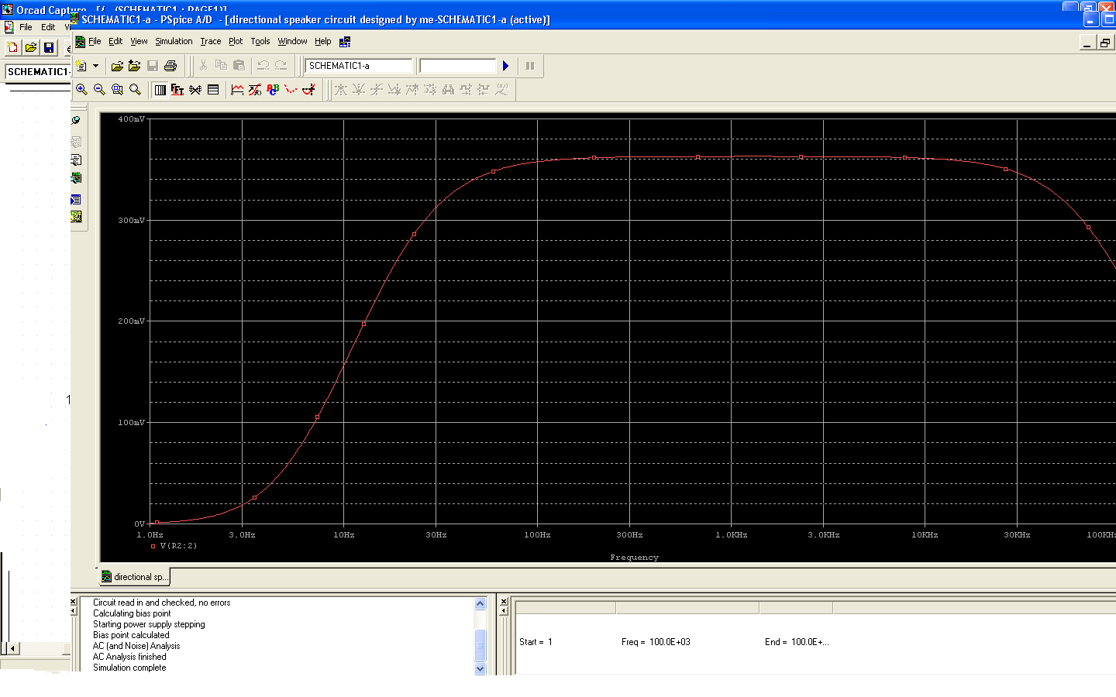Click the Frequency axis label
This screenshot has width=1116, height=697.
[x=634, y=557]
